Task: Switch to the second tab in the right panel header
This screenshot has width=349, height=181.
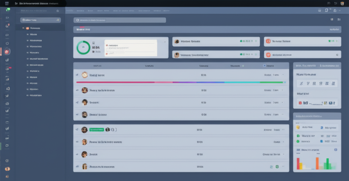Action: pos(329,66)
